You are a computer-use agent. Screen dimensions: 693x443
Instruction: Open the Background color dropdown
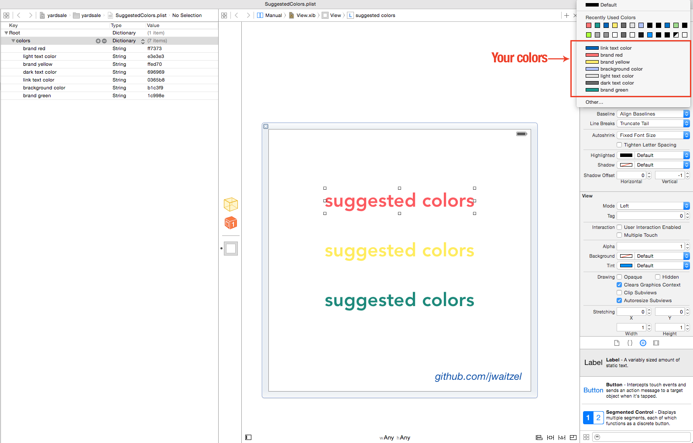(x=662, y=256)
